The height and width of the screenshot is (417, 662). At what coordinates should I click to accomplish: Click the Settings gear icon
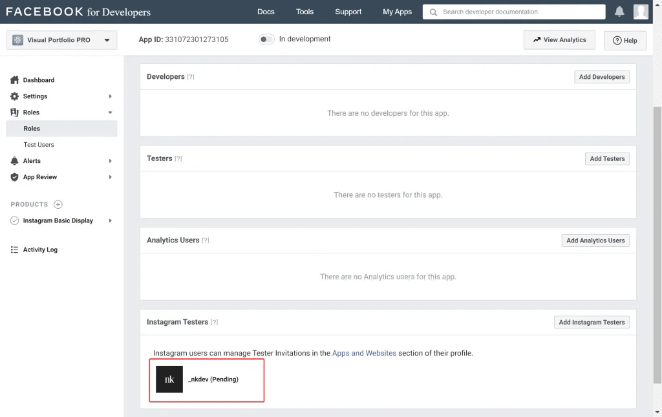coord(14,96)
